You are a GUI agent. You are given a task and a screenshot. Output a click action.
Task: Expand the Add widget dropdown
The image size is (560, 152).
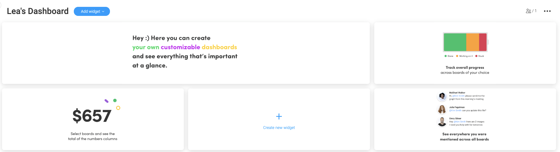pyautogui.click(x=92, y=12)
